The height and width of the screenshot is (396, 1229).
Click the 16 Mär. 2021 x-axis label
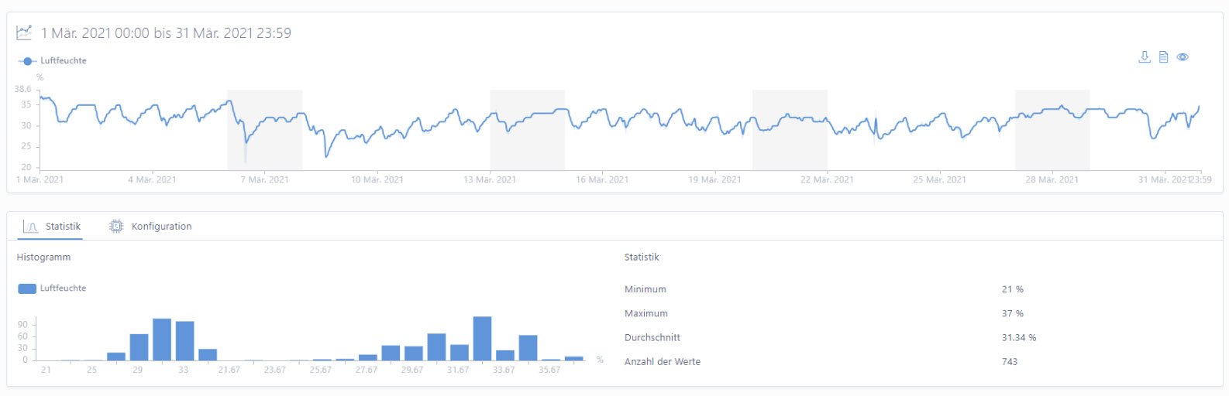tap(602, 179)
